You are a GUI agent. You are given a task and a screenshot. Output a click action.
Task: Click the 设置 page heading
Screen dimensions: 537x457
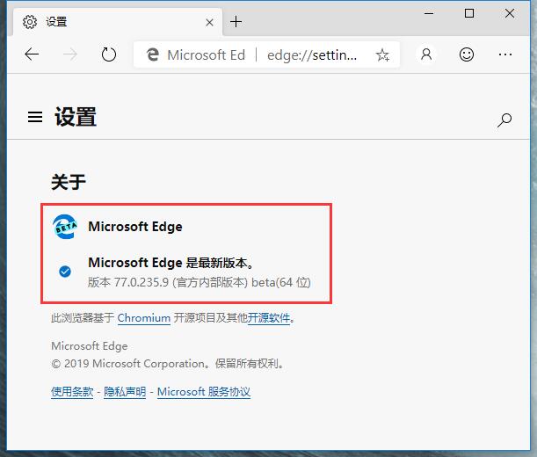coord(76,117)
